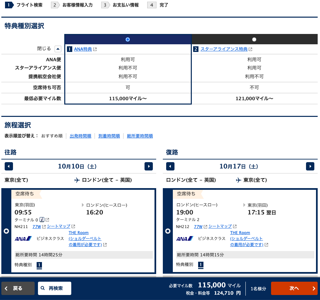Click terminal info icon for Haneda departure
The width and height of the screenshot is (320, 300).
coord(42,219)
